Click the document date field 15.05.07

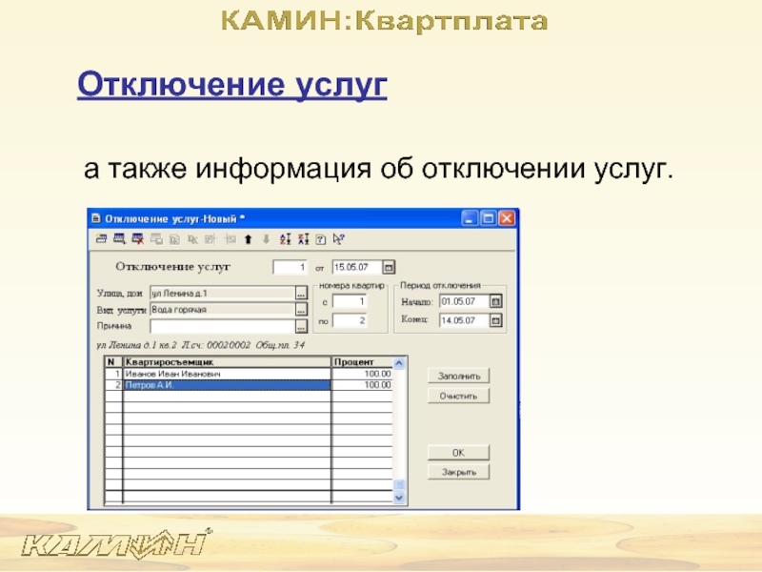(357, 267)
